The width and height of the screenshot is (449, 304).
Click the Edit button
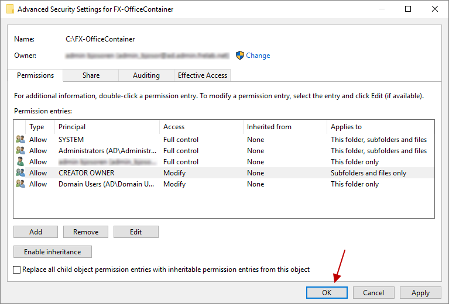click(136, 232)
